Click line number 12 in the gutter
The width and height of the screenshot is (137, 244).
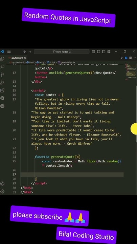pyautogui.click(x=14, y=73)
